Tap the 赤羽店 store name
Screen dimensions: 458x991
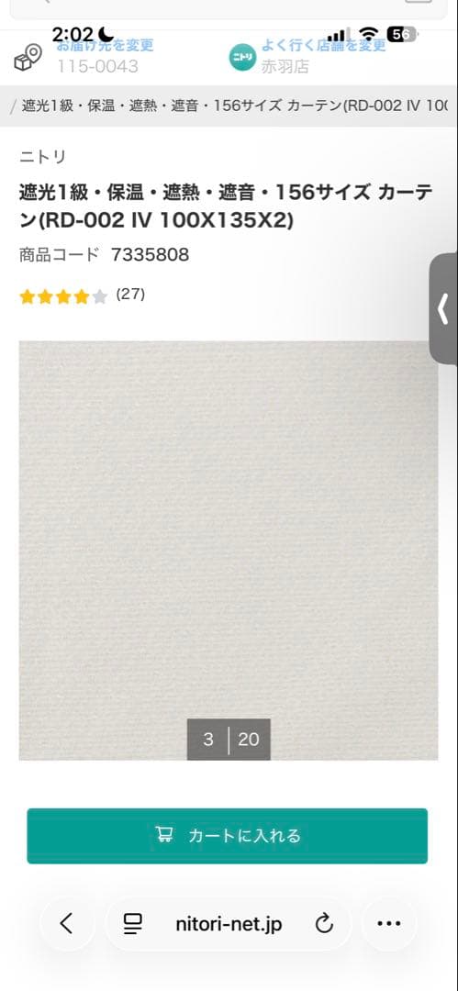[x=285, y=66]
